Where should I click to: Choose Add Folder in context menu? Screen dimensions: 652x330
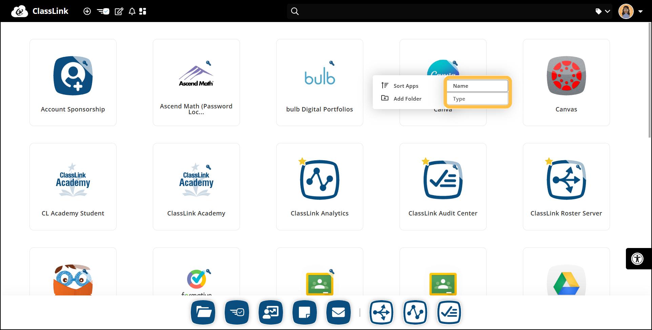tap(407, 99)
